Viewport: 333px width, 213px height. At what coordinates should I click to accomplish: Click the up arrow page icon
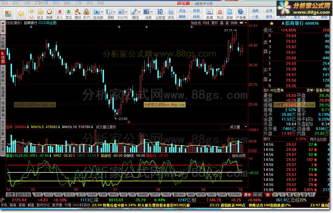tap(31, 11)
